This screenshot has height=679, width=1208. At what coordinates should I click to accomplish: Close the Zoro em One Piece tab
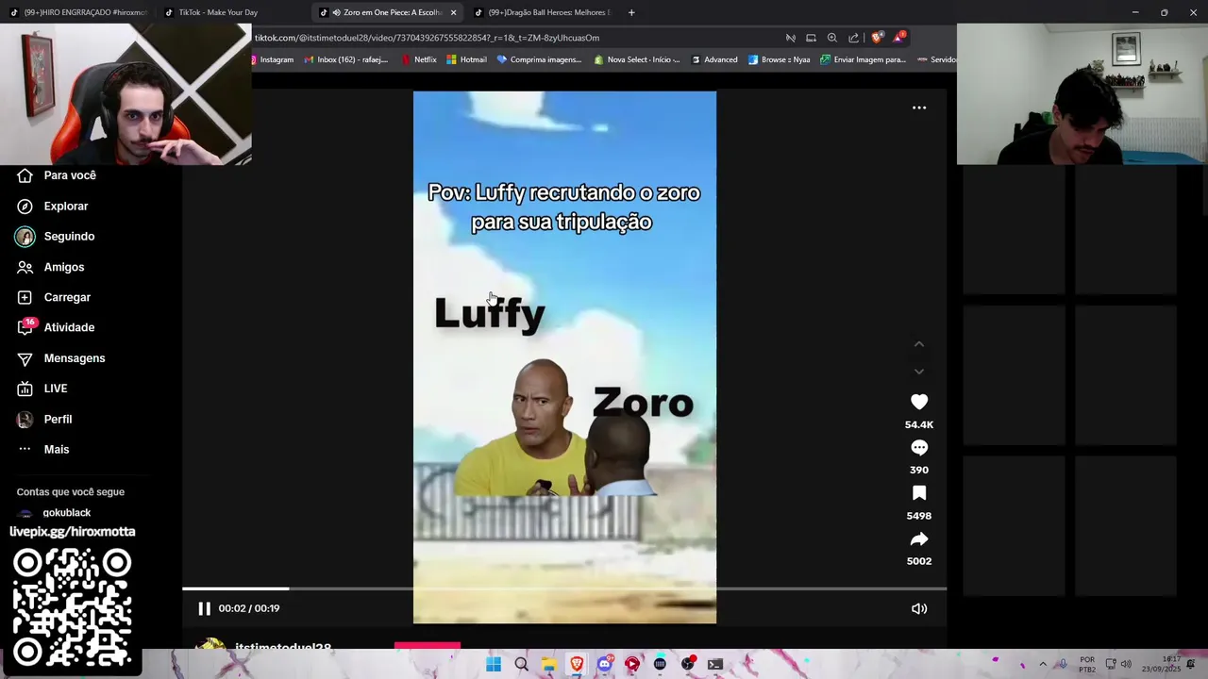click(x=453, y=12)
